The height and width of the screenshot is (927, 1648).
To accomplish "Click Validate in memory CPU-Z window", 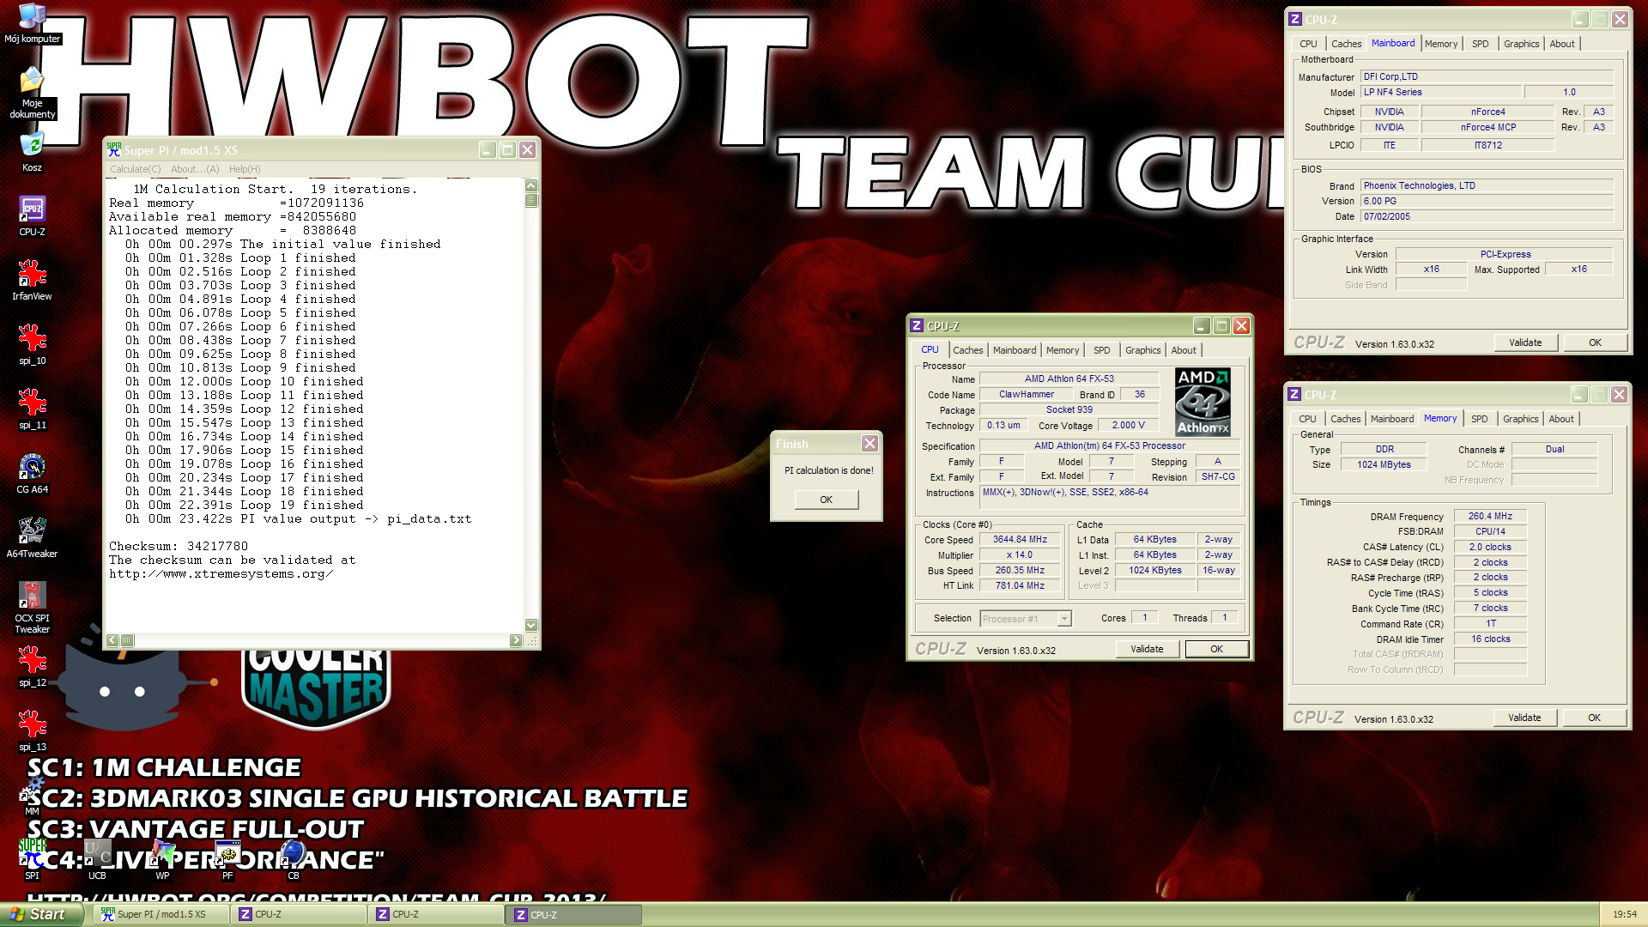I will click(x=1524, y=718).
